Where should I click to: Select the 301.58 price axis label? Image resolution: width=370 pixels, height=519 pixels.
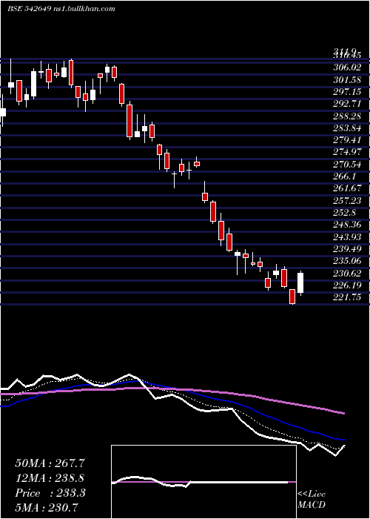tap(346, 80)
